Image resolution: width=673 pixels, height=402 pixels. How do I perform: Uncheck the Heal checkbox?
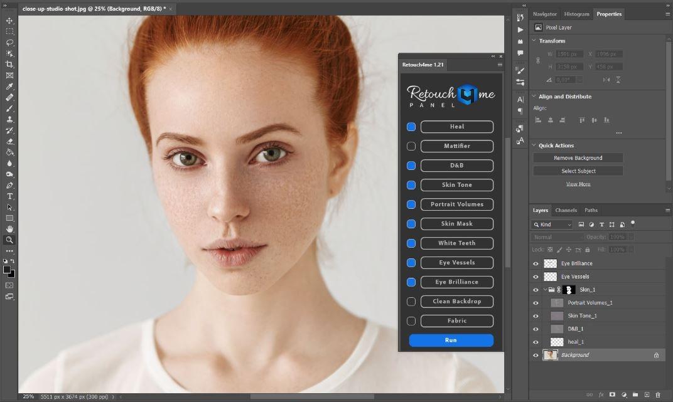pos(411,127)
